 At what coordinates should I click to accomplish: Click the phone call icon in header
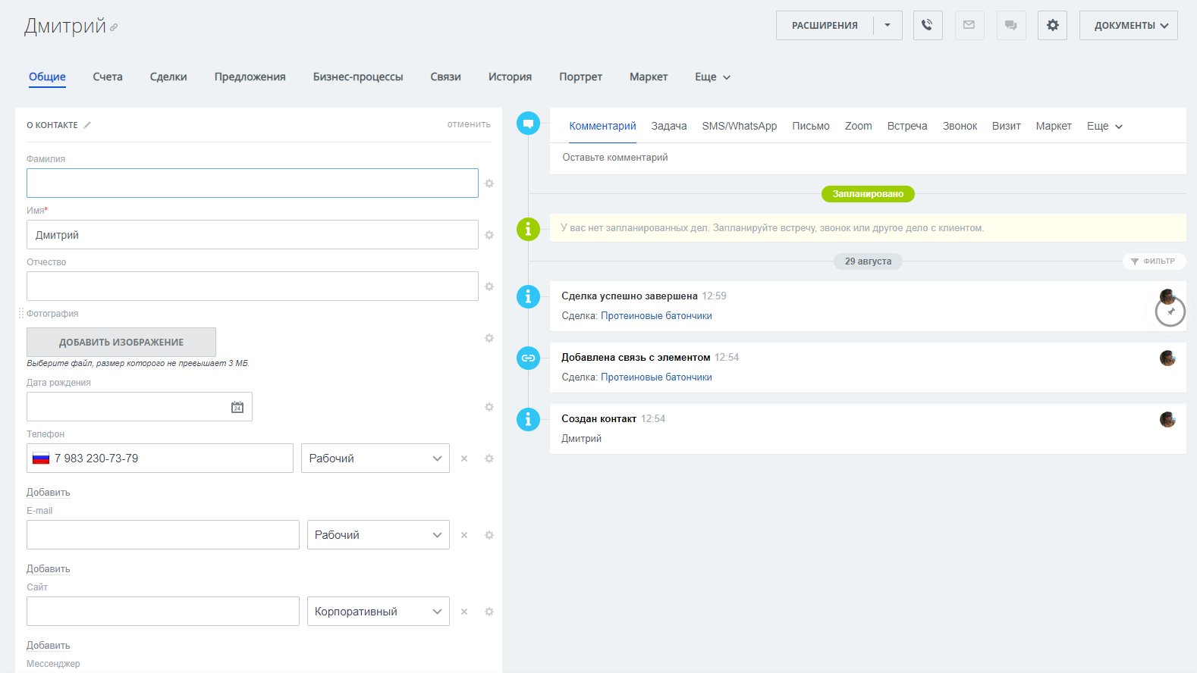[x=927, y=25]
